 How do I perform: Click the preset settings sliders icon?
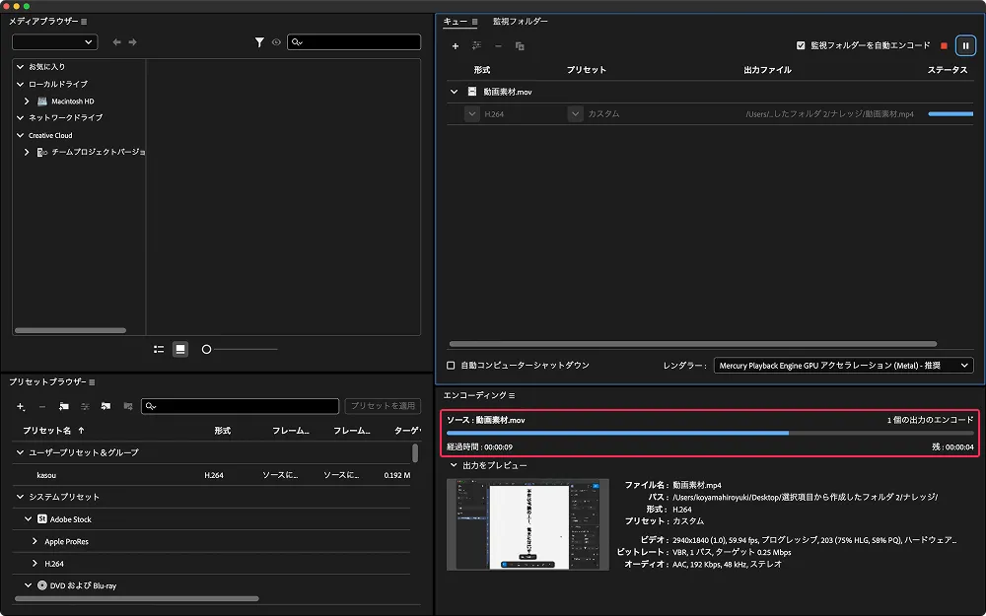(x=85, y=407)
